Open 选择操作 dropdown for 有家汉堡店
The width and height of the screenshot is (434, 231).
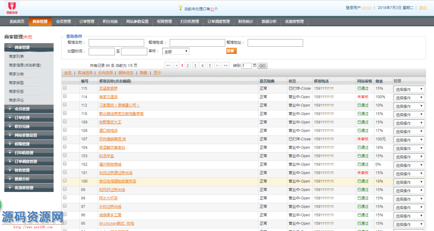click(409, 98)
